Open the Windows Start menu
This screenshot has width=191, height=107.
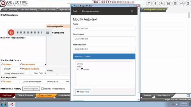click(3, 104)
